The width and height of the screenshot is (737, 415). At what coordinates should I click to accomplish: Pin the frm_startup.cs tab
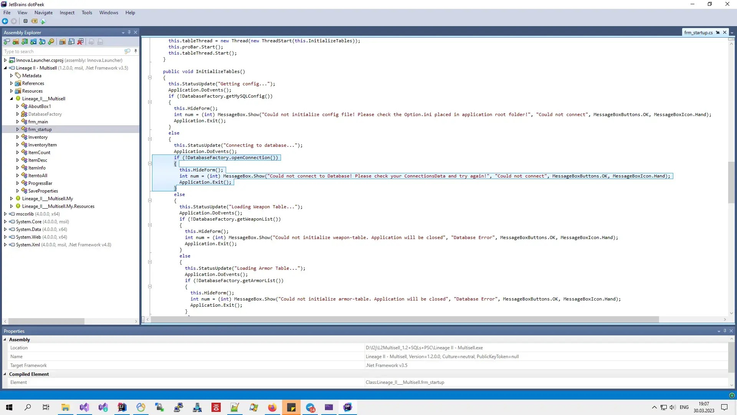[718, 32]
